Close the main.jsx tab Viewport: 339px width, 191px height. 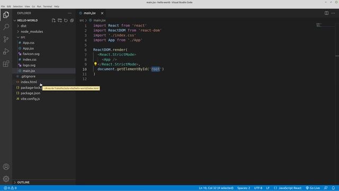(102, 13)
